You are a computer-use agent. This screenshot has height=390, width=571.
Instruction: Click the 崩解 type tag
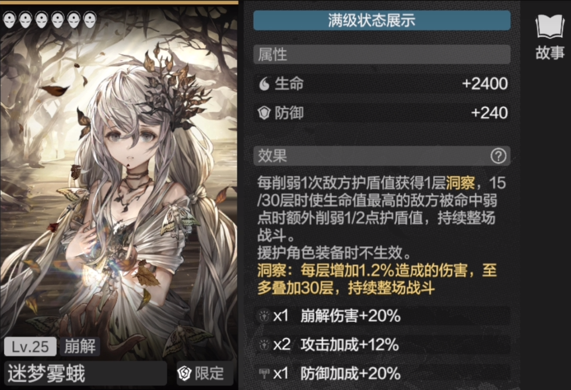80,346
